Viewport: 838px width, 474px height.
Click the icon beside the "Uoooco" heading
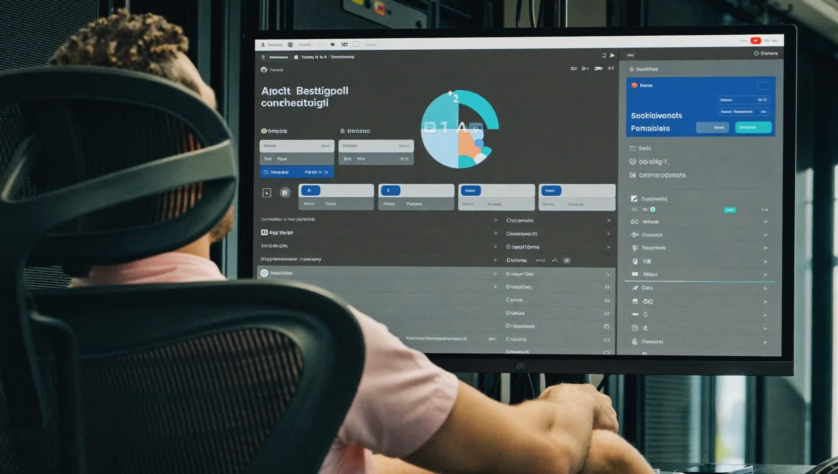(343, 131)
